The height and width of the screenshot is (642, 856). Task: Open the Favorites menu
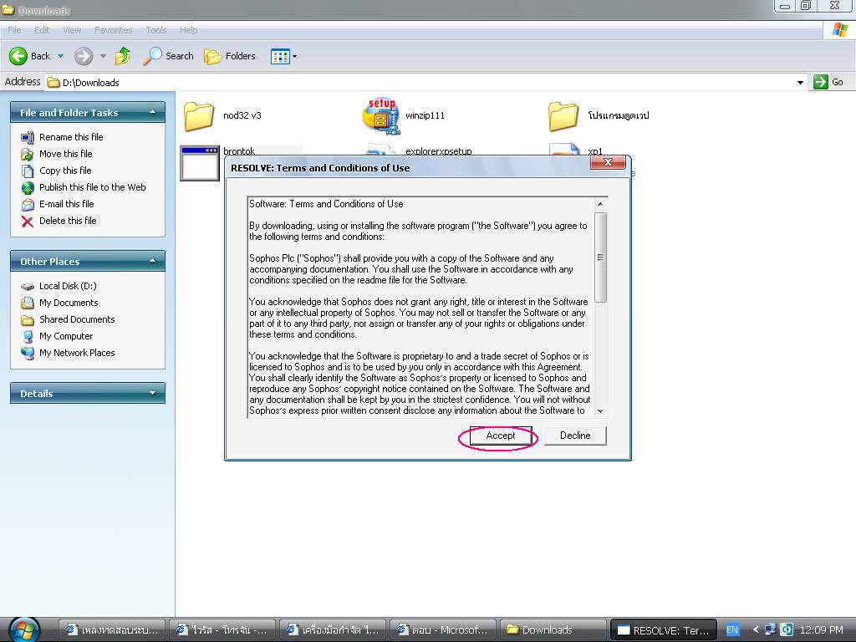pyautogui.click(x=114, y=30)
